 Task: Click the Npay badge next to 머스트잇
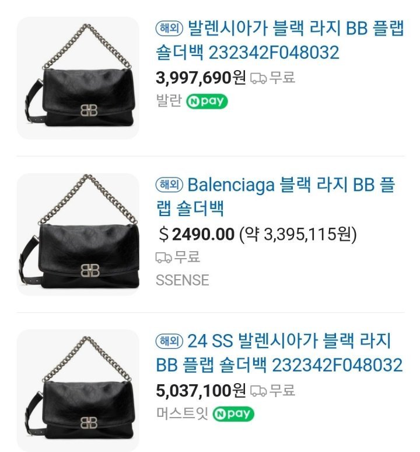(x=233, y=414)
